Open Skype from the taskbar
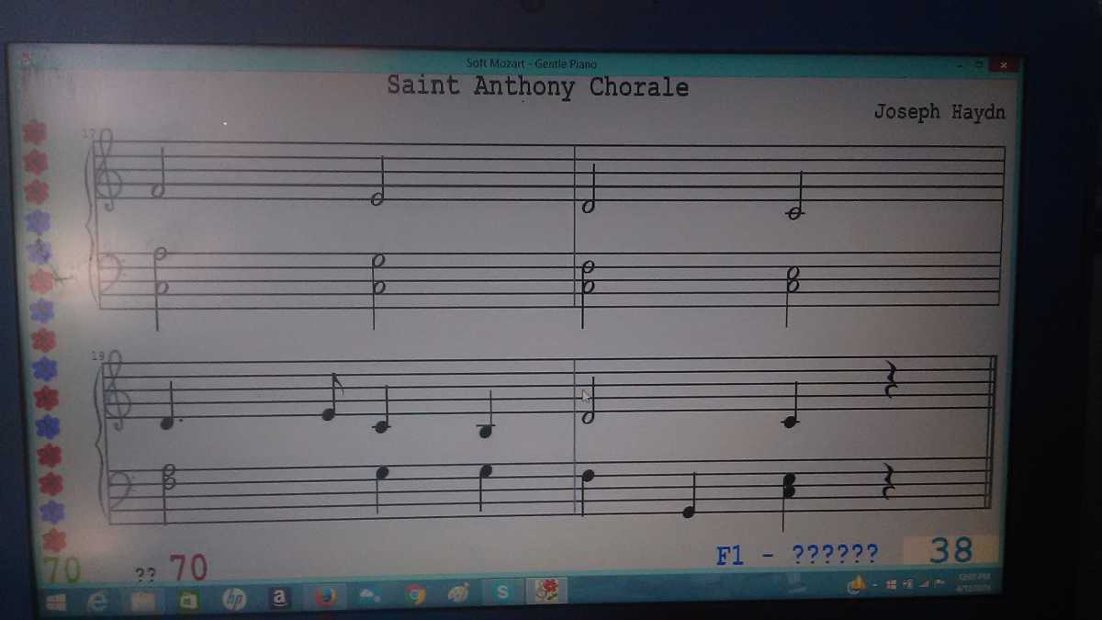1102x620 pixels. (502, 592)
